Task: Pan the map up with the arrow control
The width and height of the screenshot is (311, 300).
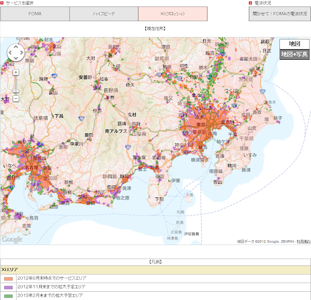Action: [16, 47]
